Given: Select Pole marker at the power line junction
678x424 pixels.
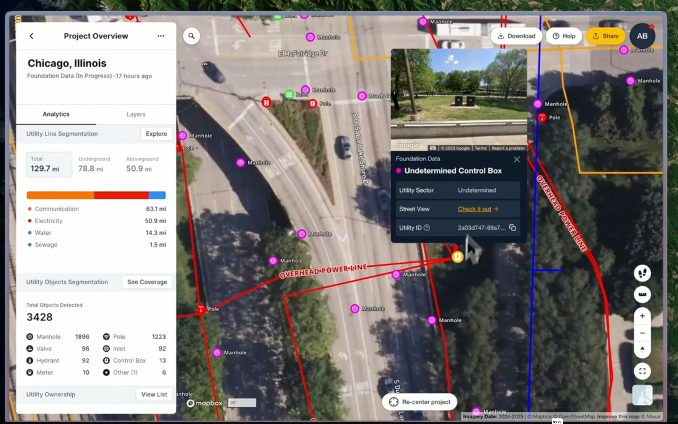Looking at the screenshot, I should pyautogui.click(x=201, y=309).
